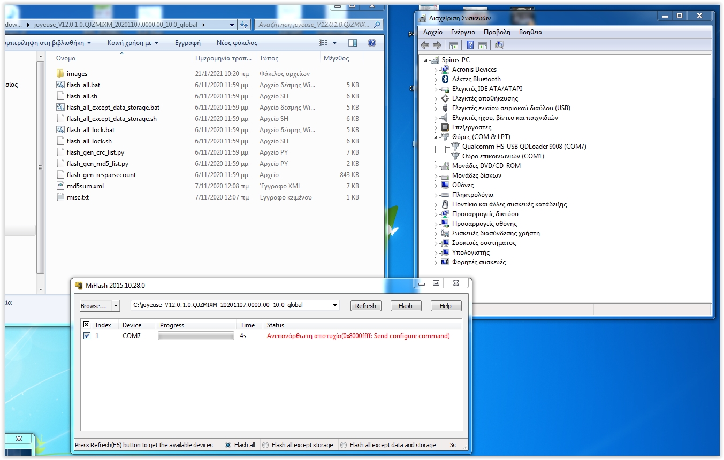Viewport: 724px width, 460px height.
Task: Open the Βοήθεια menu in Device Manager
Action: (530, 32)
